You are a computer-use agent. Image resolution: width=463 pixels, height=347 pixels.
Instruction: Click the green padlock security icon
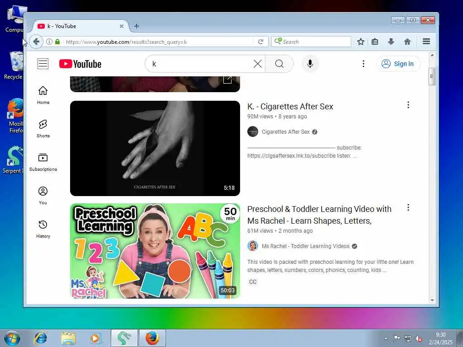coord(57,42)
